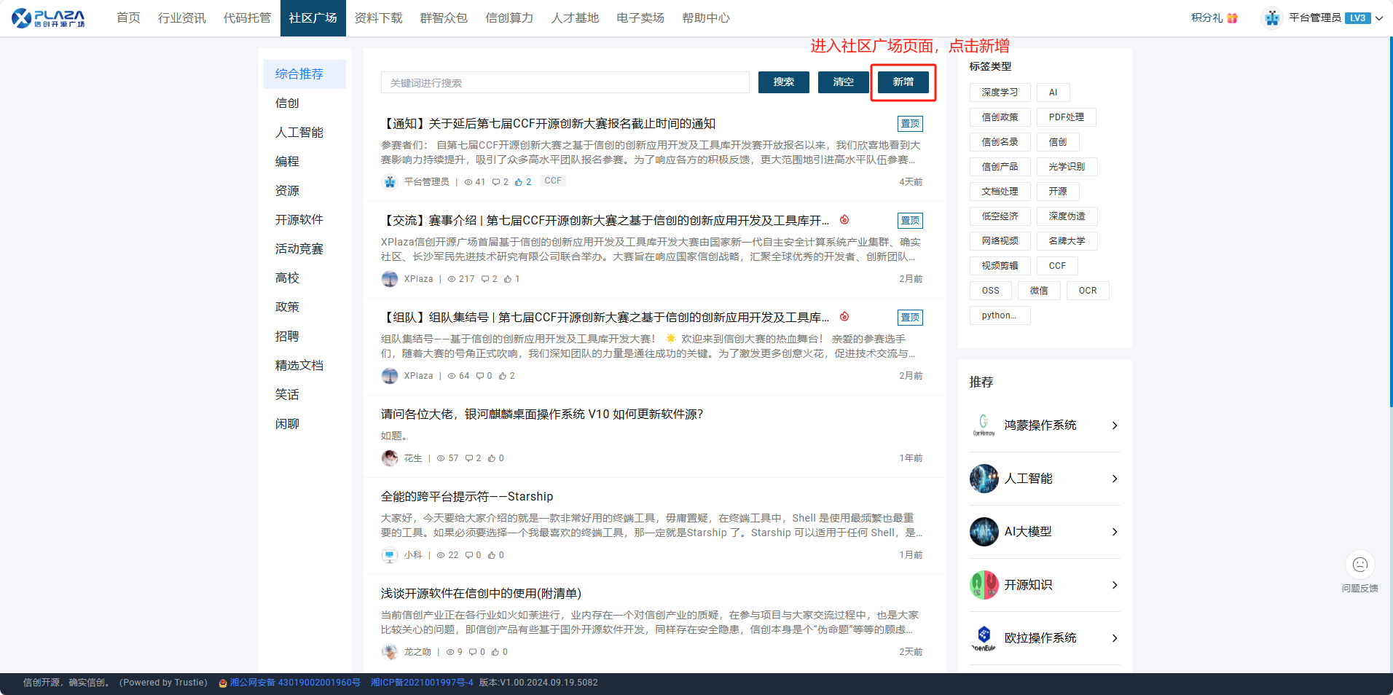Click the 平台管理员 robot avatar
The height and width of the screenshot is (695, 1393).
(x=1272, y=18)
